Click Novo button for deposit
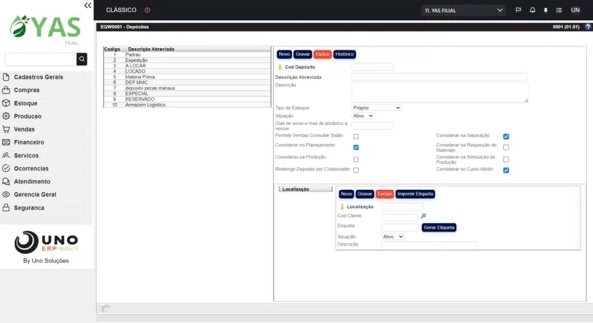The height and width of the screenshot is (323, 593). (284, 54)
